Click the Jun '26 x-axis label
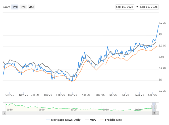This screenshot has width=169, height=125. [x=113, y=95]
